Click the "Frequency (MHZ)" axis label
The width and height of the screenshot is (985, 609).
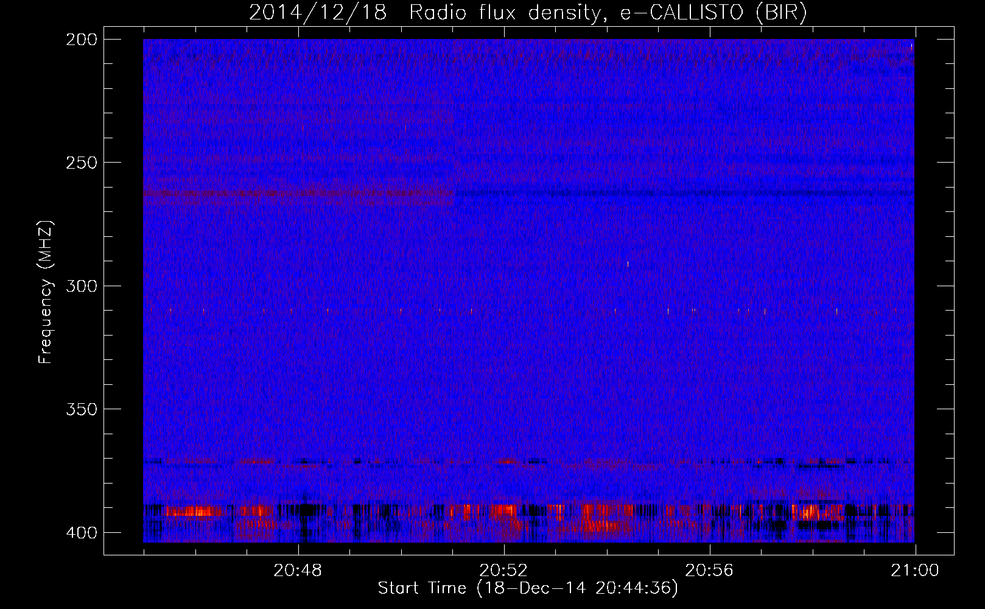click(x=46, y=292)
